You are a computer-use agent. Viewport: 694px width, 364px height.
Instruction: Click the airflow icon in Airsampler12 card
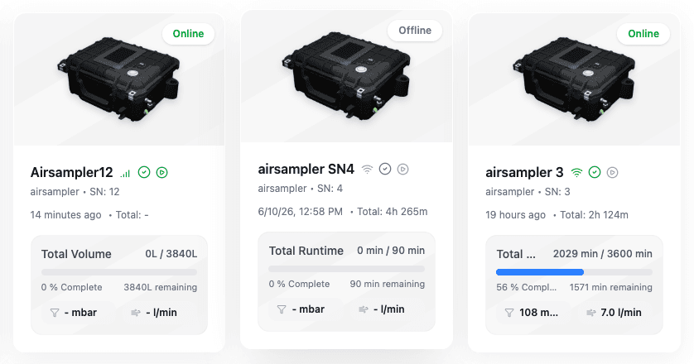pos(136,313)
